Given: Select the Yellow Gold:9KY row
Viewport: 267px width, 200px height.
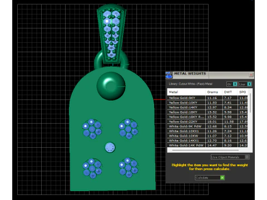Looking at the screenshot, I should tap(207, 98).
